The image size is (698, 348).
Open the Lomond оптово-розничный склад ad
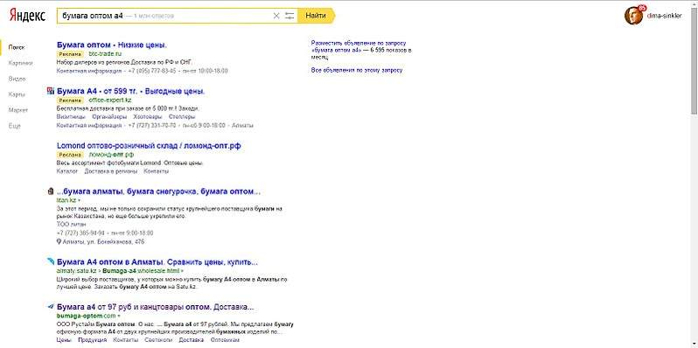(x=149, y=145)
